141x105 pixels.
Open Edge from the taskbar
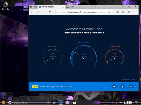61,102
